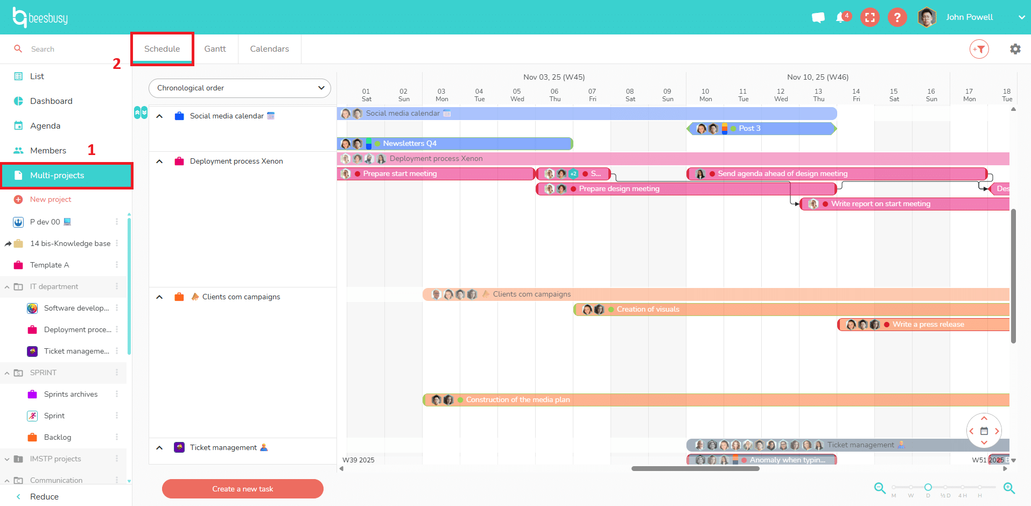Click zoom out magnifier on timeline

[x=880, y=488]
